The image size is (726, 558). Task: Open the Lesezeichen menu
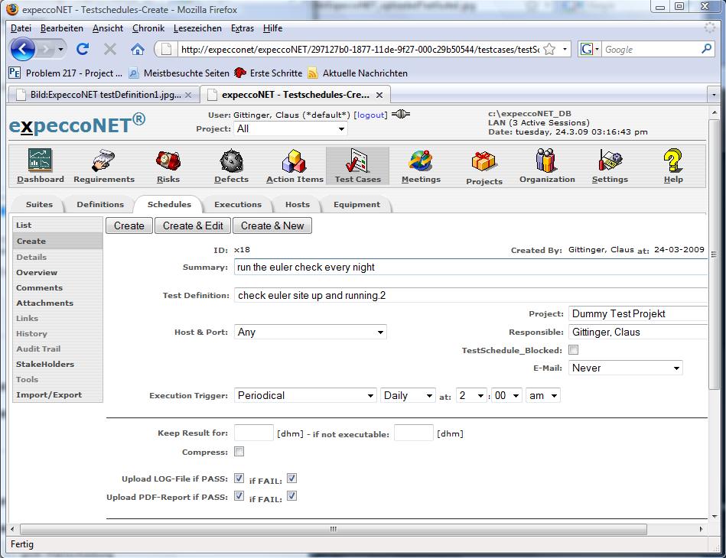(197, 28)
